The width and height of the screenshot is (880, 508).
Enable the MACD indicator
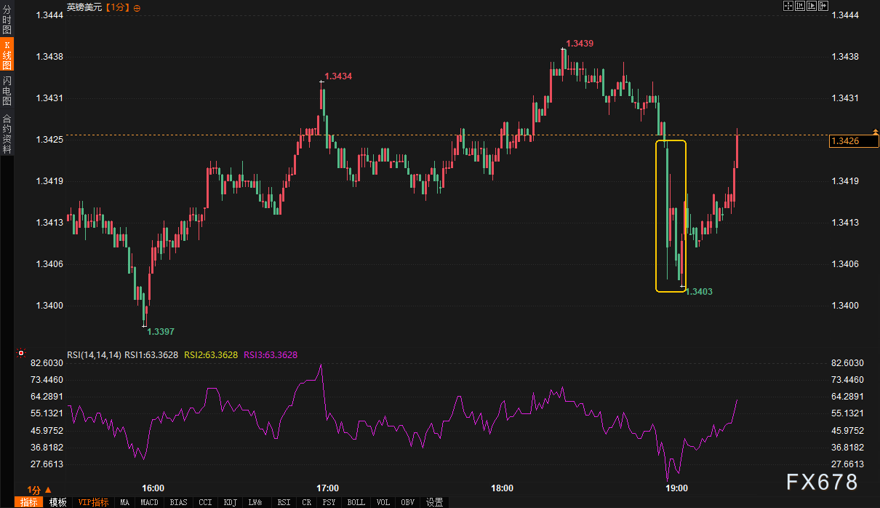click(x=149, y=502)
